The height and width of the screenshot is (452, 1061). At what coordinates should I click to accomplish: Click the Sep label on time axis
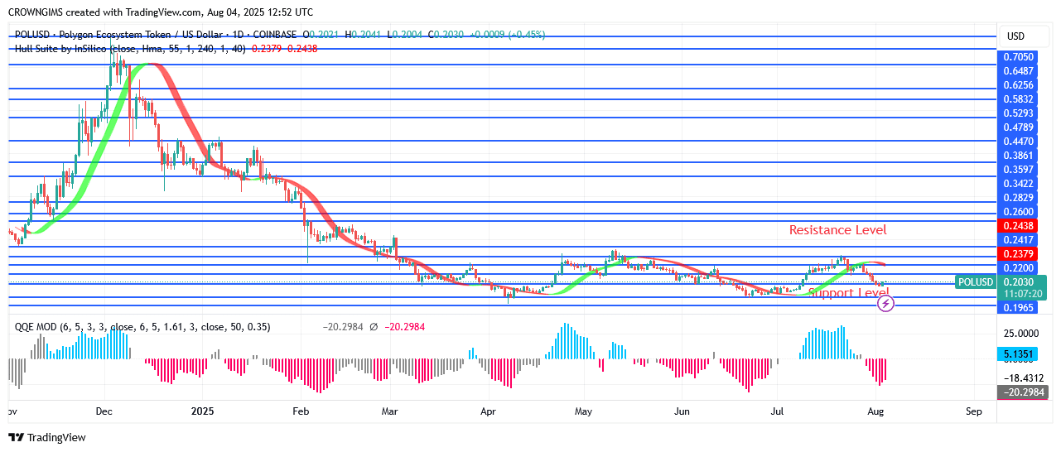[x=974, y=411]
